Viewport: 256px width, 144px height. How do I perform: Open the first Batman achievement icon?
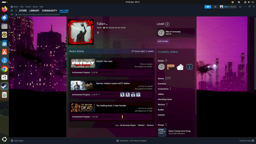[122, 94]
